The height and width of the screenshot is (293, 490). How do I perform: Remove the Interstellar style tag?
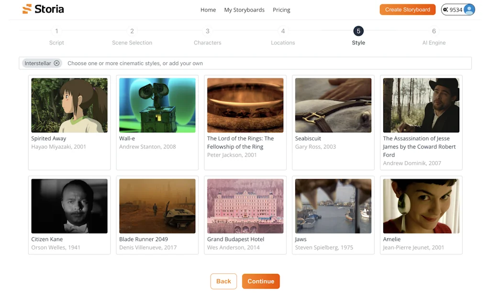click(56, 63)
